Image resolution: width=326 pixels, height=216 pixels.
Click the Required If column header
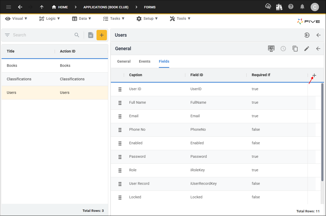point(261,75)
